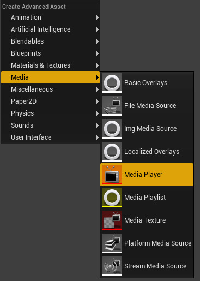Expand the Sounds submenu arrow
The width and height of the screenshot is (200, 281).
point(98,125)
